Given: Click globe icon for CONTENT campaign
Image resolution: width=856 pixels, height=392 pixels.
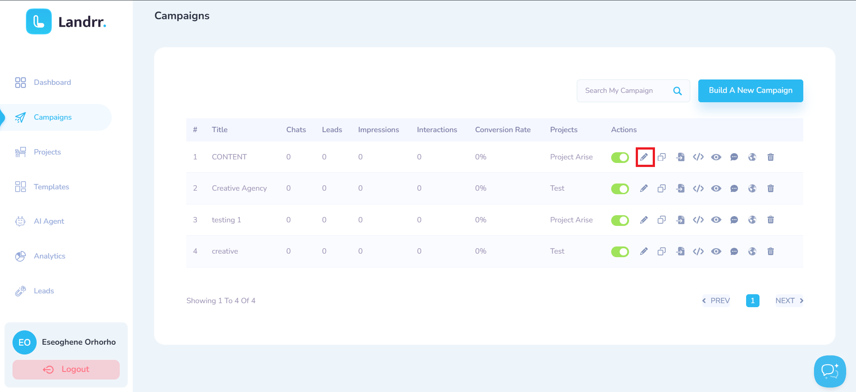Looking at the screenshot, I should pyautogui.click(x=752, y=157).
